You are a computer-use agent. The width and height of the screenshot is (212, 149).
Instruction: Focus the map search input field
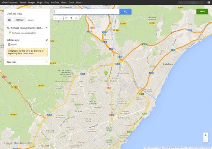point(86,12)
